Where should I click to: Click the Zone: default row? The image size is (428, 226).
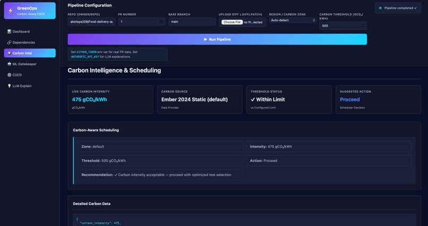point(160,146)
